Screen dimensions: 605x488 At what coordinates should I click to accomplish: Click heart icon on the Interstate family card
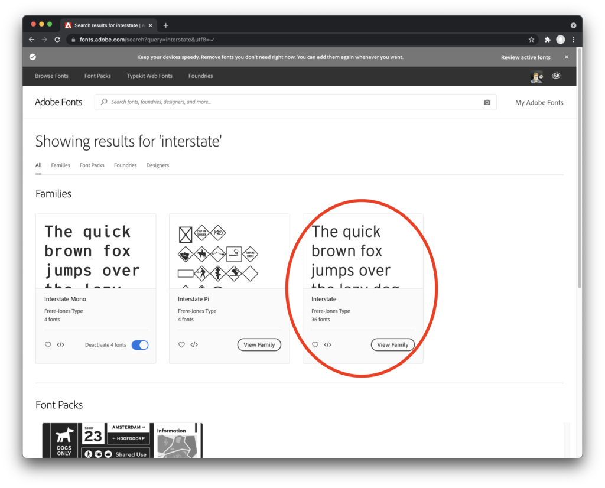coord(315,345)
